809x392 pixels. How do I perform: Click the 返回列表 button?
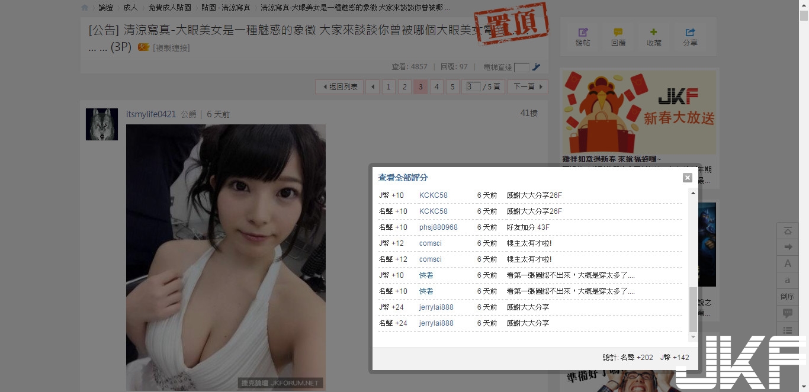pos(339,87)
